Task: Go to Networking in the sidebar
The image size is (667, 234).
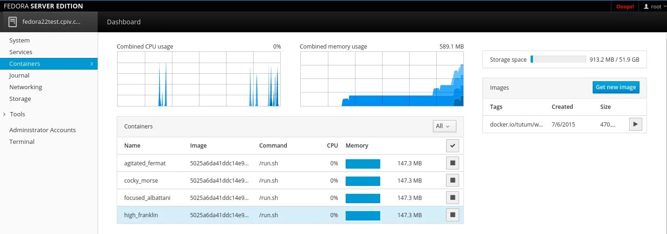Action: click(26, 87)
